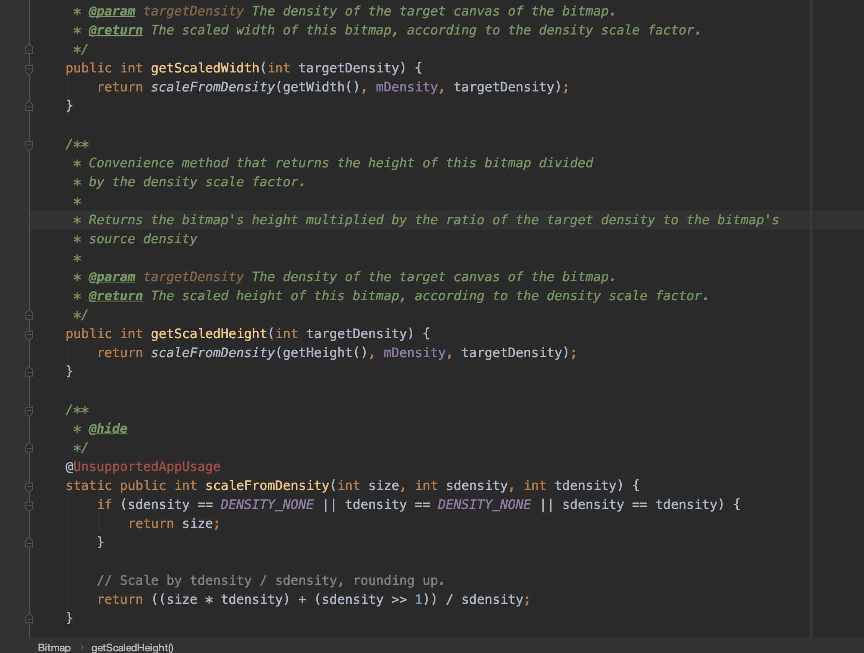
Task: Click fold end marker of @hide comment
Action: [29, 448]
